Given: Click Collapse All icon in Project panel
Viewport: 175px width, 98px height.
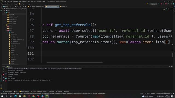Looking at the screenshot, I should coord(21,7).
